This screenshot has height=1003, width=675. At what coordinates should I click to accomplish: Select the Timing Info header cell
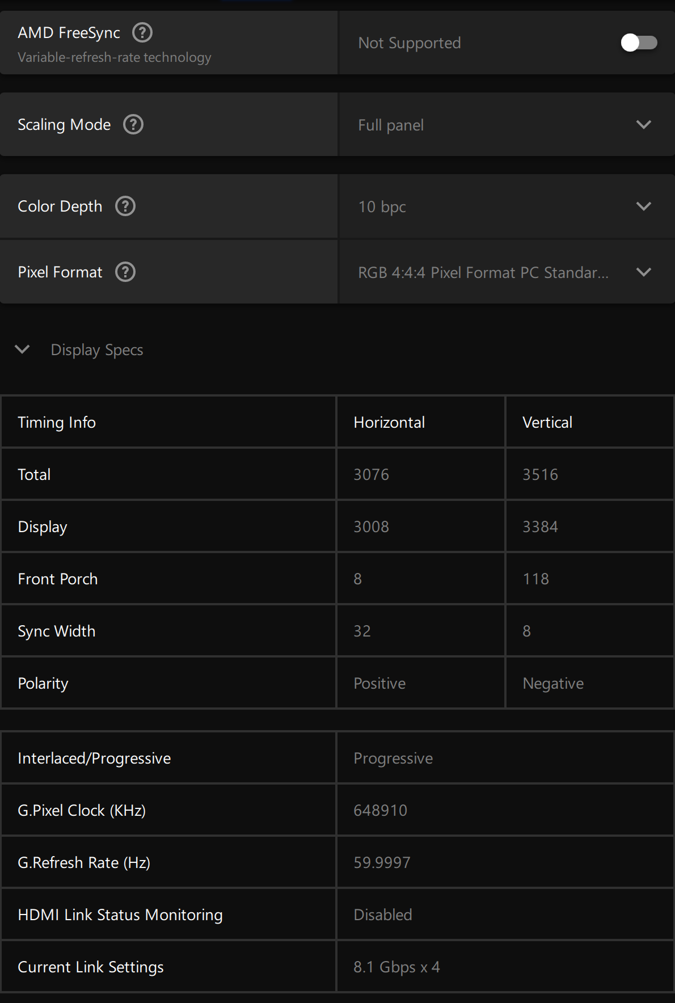[x=57, y=422]
